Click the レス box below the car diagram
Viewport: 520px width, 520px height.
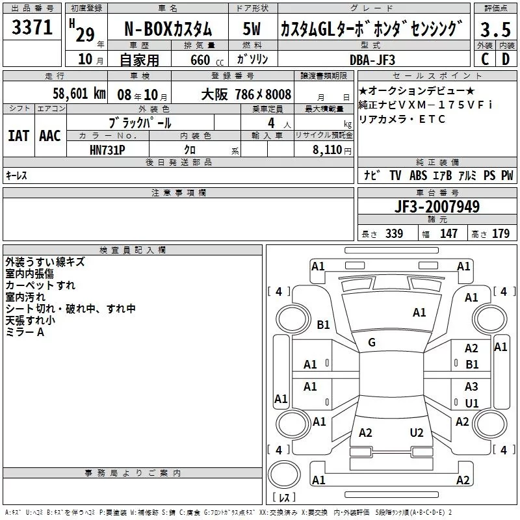coord(283,499)
